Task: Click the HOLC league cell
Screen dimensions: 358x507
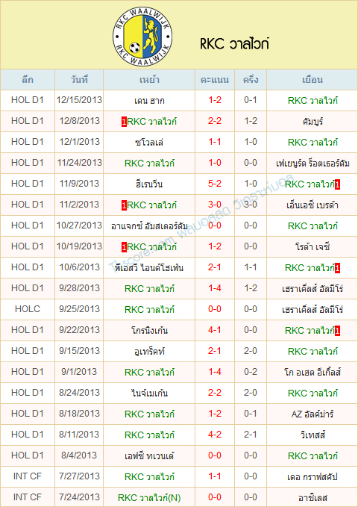Action: point(28,309)
